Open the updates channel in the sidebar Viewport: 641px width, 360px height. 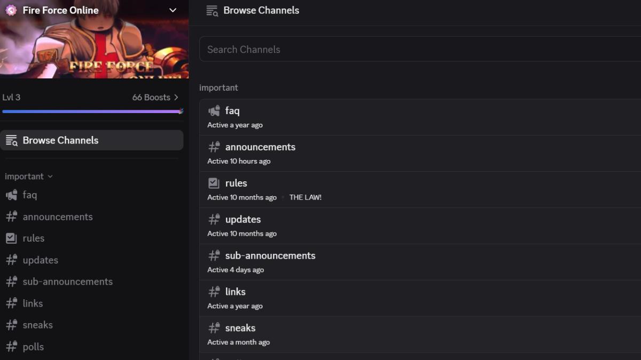[x=40, y=260]
